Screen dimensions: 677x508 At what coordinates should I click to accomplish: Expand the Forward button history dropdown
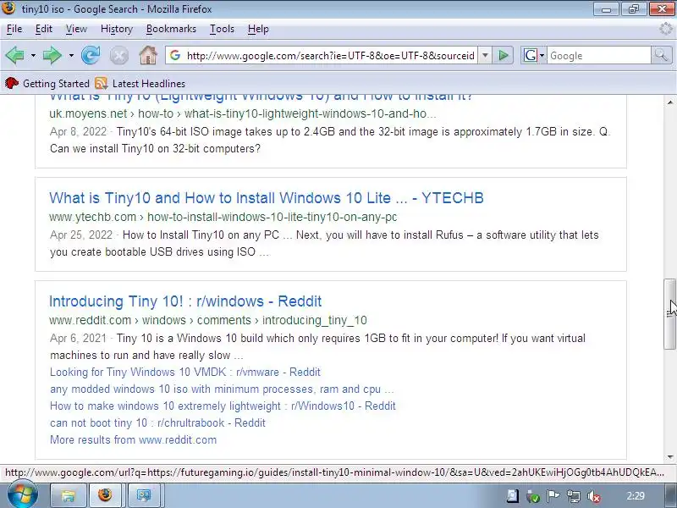[71, 56]
